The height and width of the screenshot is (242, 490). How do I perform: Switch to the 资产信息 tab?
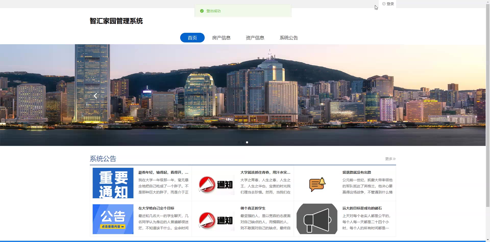(x=255, y=38)
